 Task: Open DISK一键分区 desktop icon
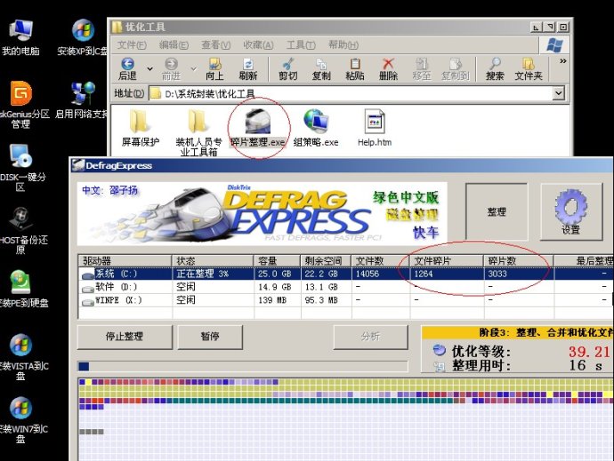[x=21, y=167]
